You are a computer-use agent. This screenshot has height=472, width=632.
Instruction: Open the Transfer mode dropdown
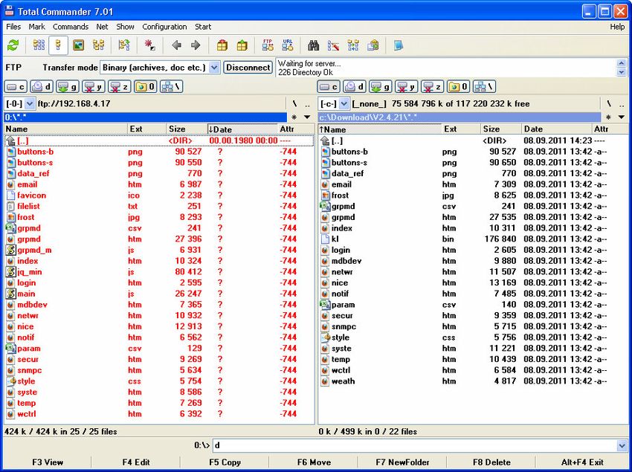214,68
